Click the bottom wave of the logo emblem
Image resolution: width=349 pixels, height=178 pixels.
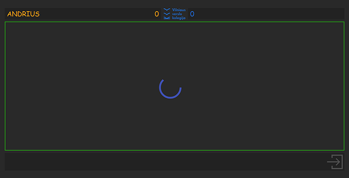click(x=167, y=18)
